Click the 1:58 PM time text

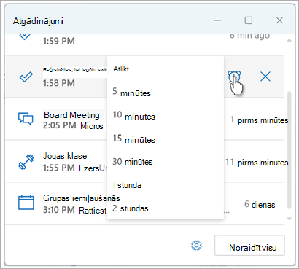59,83
